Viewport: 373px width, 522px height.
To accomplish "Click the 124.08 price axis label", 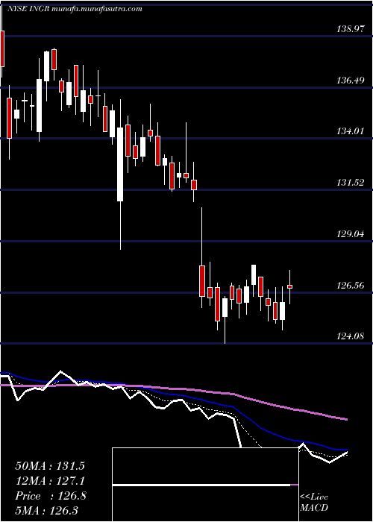I will click(x=350, y=336).
